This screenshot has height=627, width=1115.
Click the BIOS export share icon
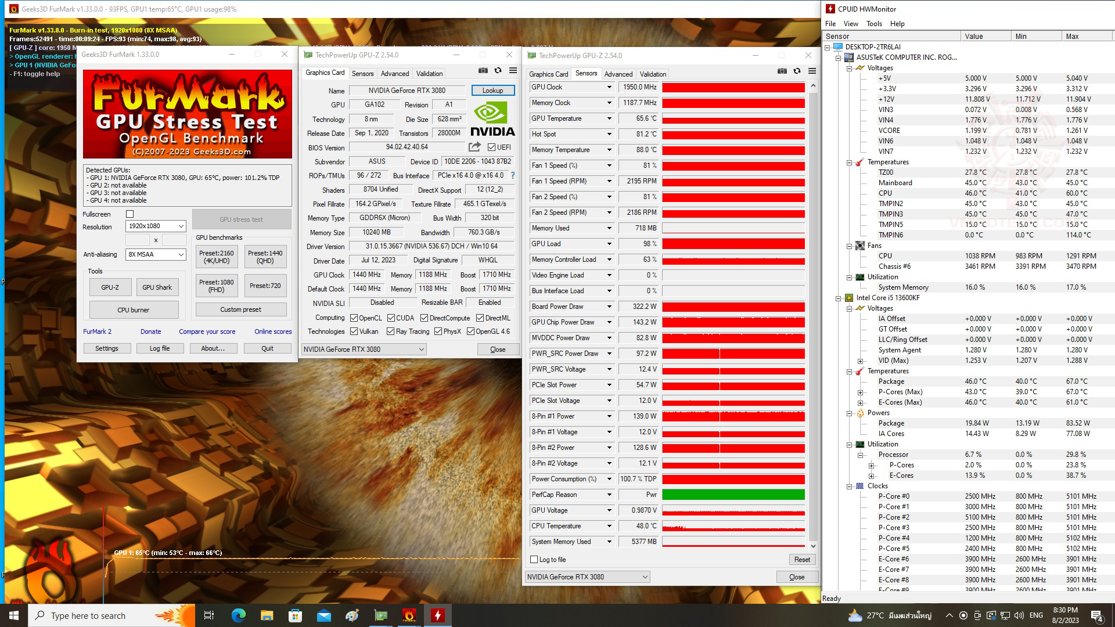click(474, 147)
